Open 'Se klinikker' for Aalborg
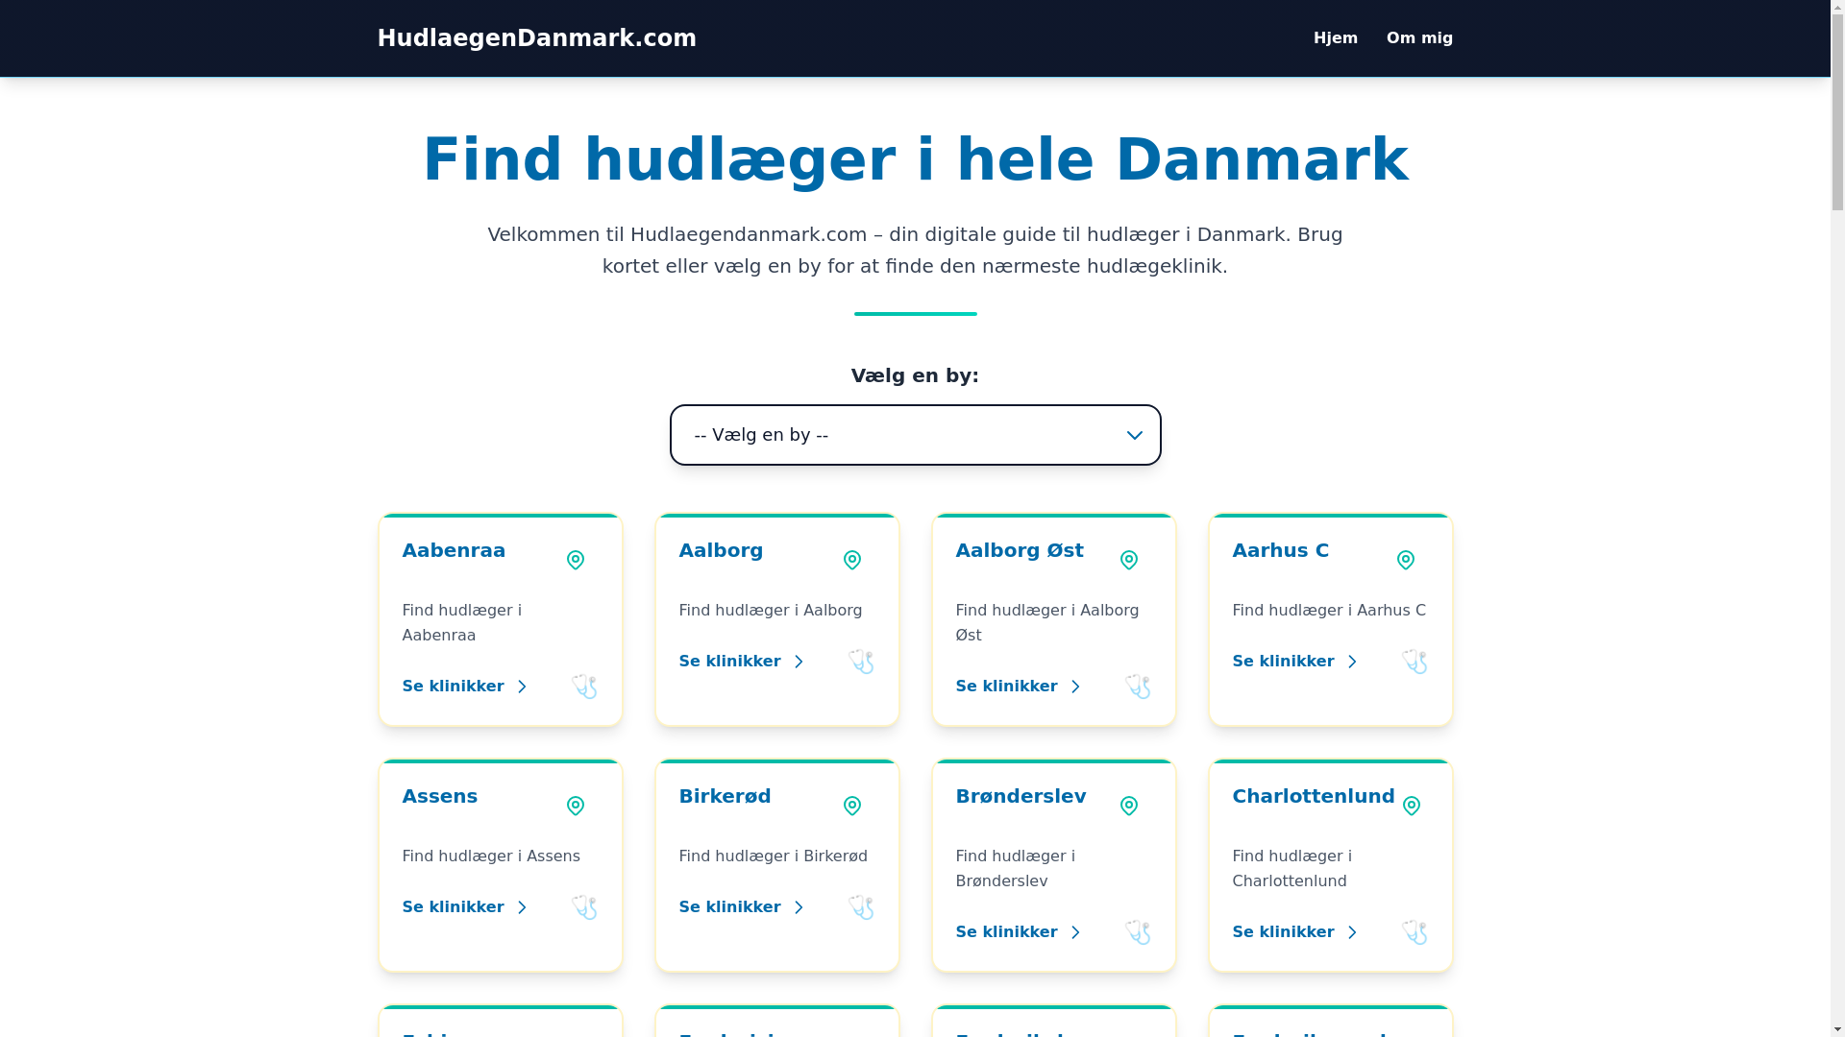Viewport: 1845px width, 1037px height. [743, 662]
